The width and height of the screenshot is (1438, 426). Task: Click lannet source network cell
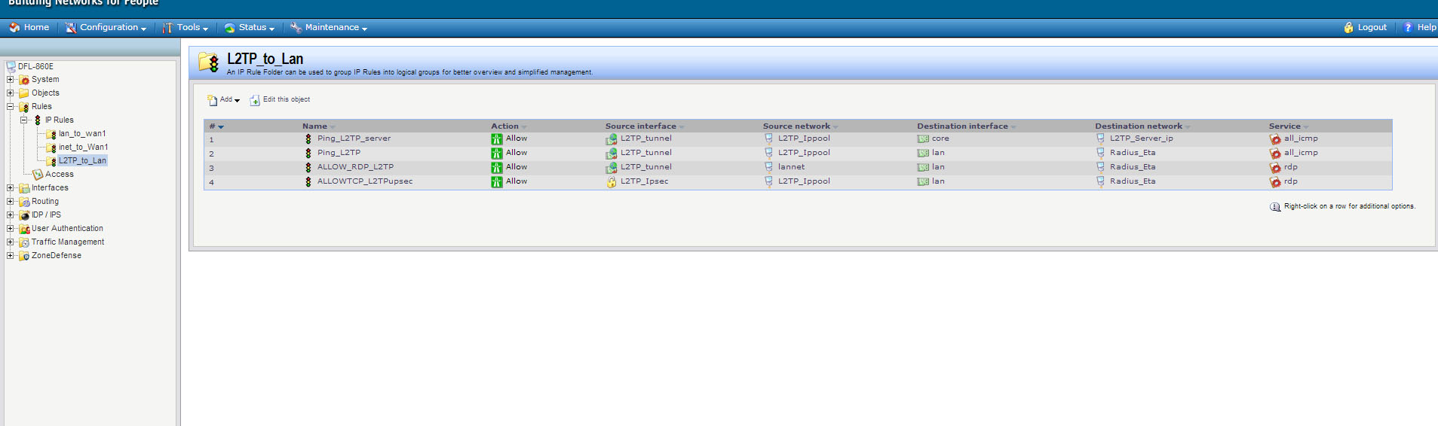[x=791, y=167]
